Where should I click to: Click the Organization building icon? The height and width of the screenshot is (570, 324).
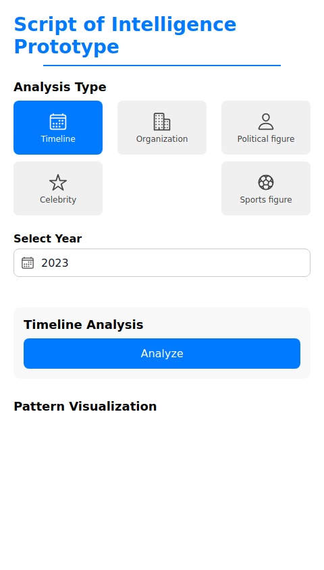coord(162,122)
